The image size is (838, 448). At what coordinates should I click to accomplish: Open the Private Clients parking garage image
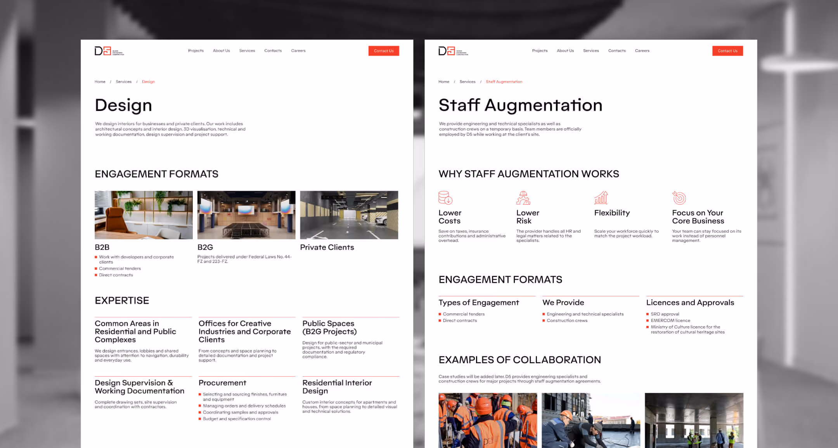coord(349,215)
